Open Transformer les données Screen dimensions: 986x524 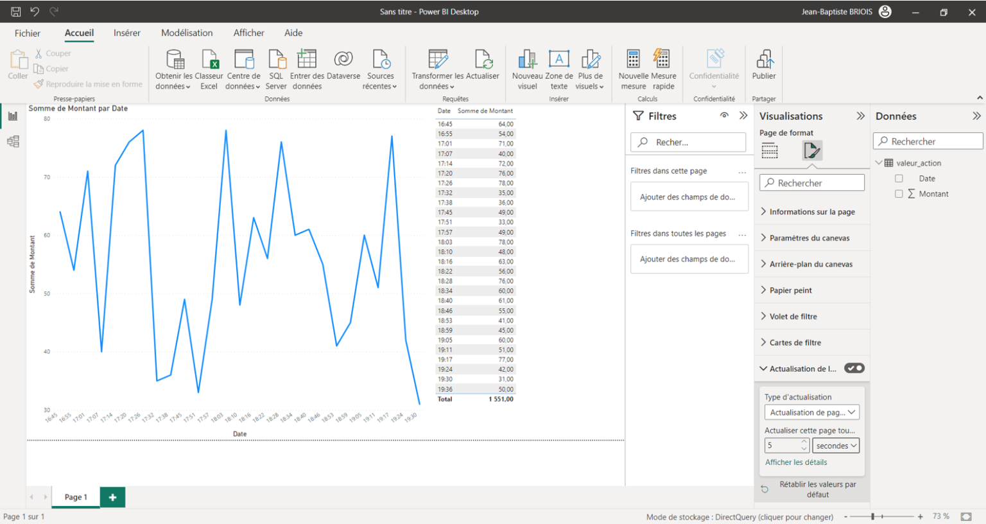point(437,69)
